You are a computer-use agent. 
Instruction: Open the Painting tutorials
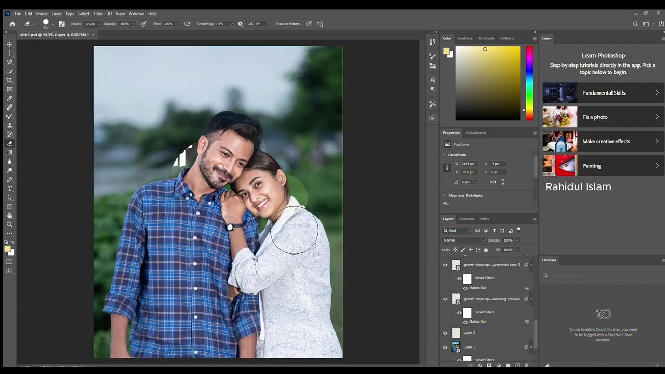603,166
